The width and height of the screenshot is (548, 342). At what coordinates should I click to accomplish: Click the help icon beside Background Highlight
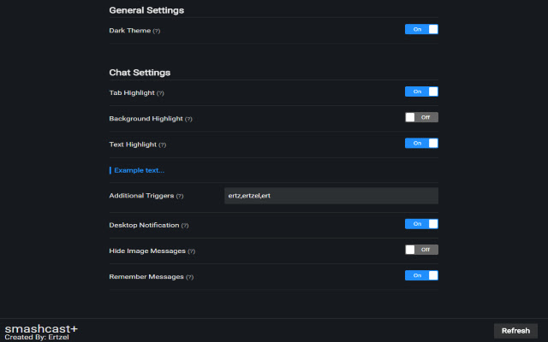pos(188,119)
